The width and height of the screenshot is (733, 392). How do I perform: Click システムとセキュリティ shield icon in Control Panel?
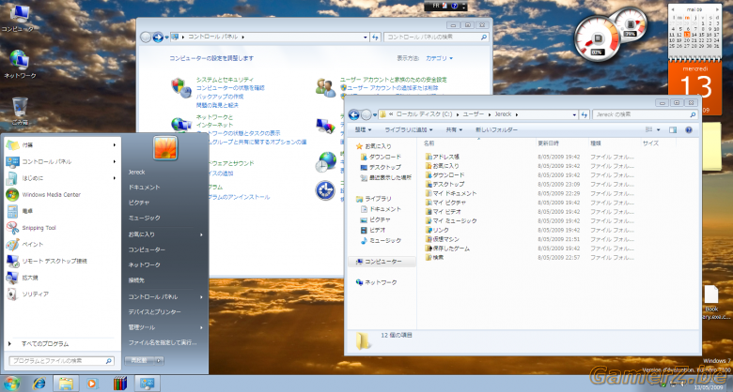(181, 88)
